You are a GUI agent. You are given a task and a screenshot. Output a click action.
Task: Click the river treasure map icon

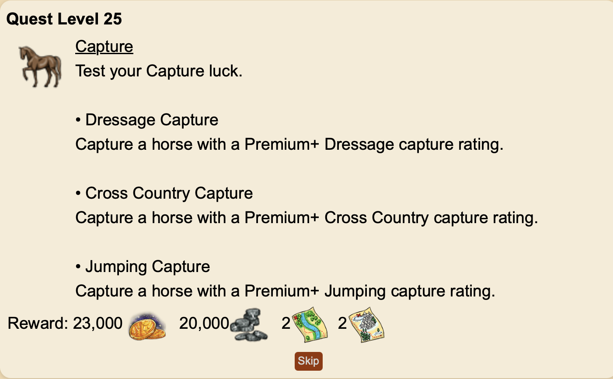tap(310, 325)
